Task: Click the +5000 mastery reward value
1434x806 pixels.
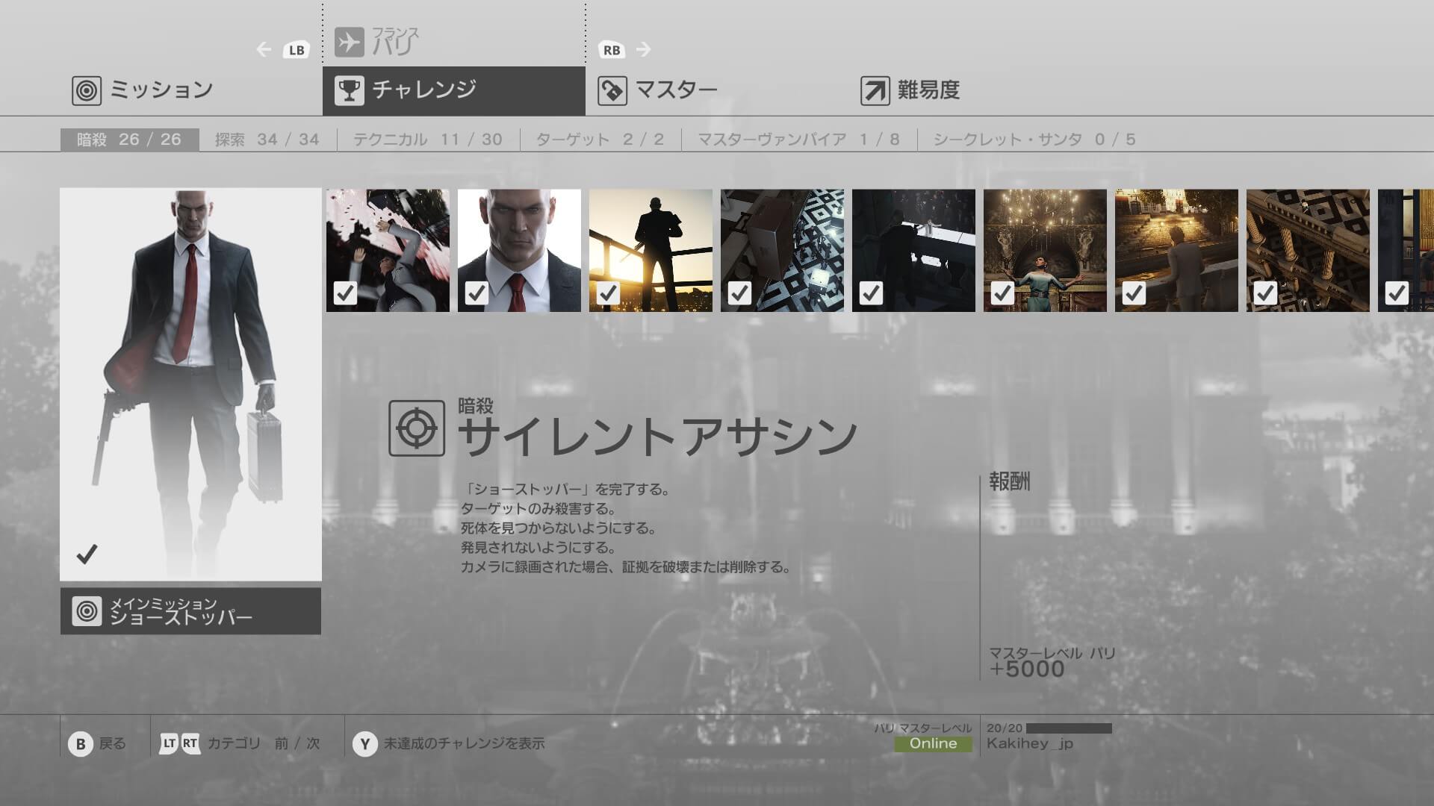Action: pyautogui.click(x=1027, y=669)
